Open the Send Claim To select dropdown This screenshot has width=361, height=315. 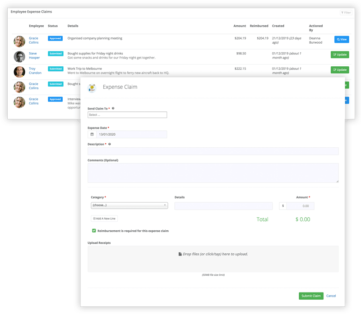126,114
